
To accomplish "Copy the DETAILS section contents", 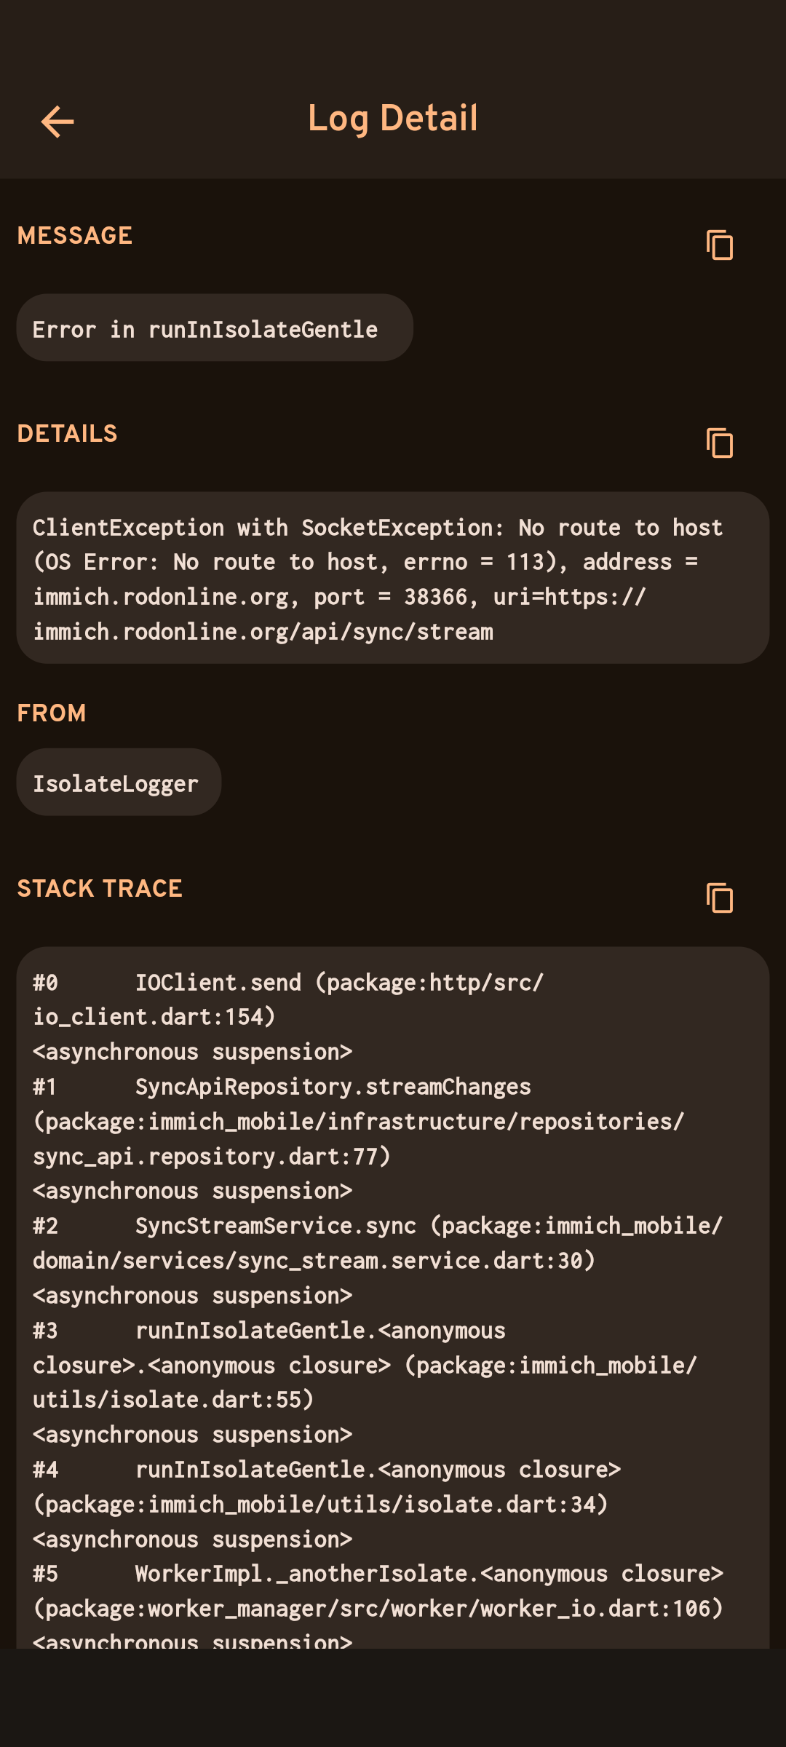I will click(x=719, y=443).
